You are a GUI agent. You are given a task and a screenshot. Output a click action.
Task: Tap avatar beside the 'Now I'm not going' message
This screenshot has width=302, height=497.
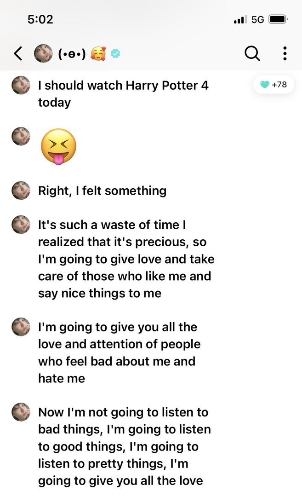(x=21, y=412)
